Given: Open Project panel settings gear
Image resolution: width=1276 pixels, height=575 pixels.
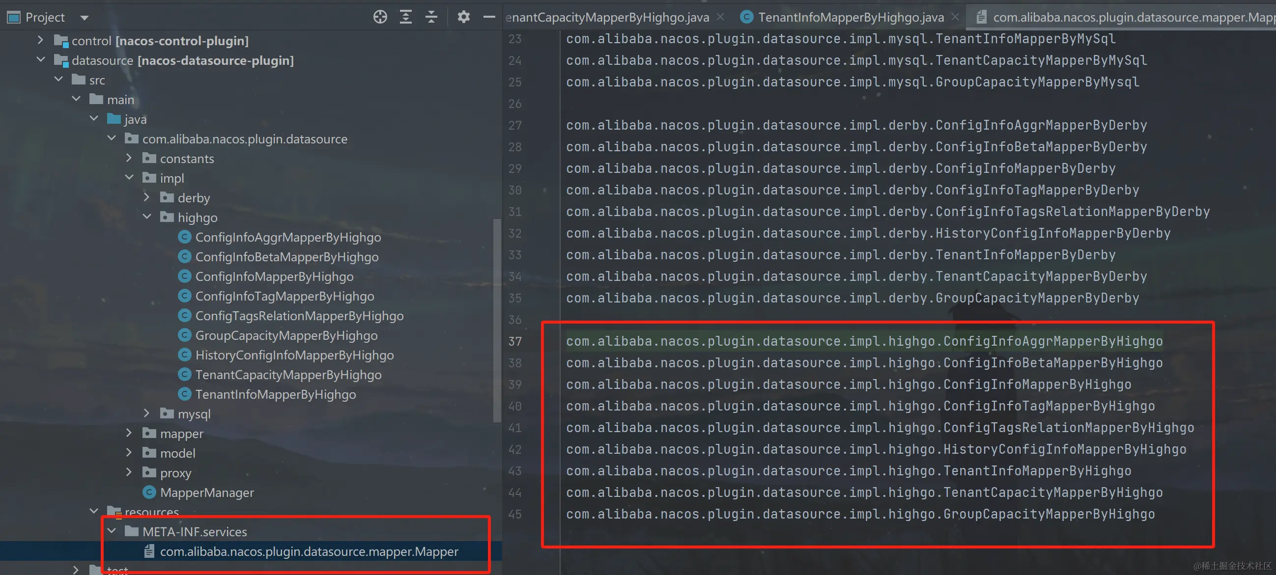Looking at the screenshot, I should point(463,17).
